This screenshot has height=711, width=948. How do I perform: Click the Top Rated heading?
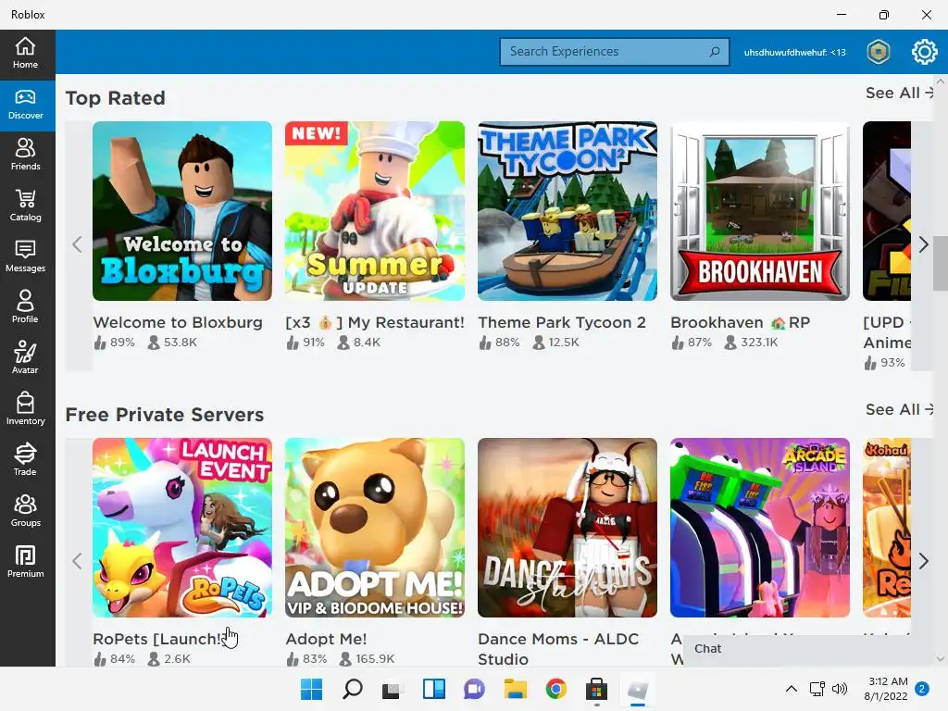[x=115, y=98]
